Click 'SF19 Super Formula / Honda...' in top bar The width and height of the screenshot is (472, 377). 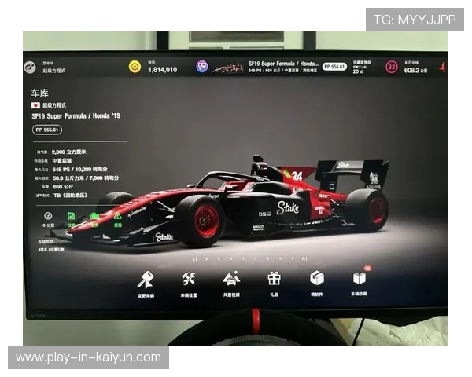tap(283, 64)
